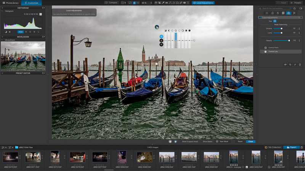
Task: Close the Histogram palette
Action: pos(2,8)
